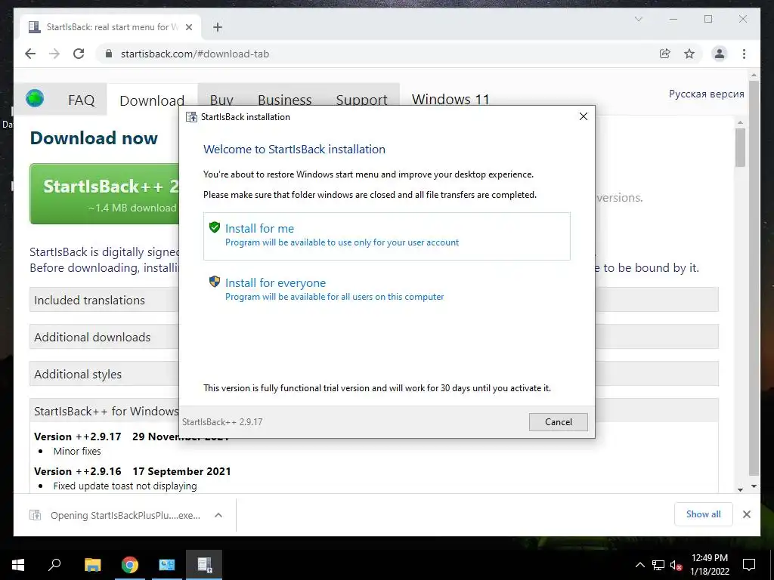Choose Install for me option
This screenshot has width=774, height=580.
pyautogui.click(x=386, y=236)
